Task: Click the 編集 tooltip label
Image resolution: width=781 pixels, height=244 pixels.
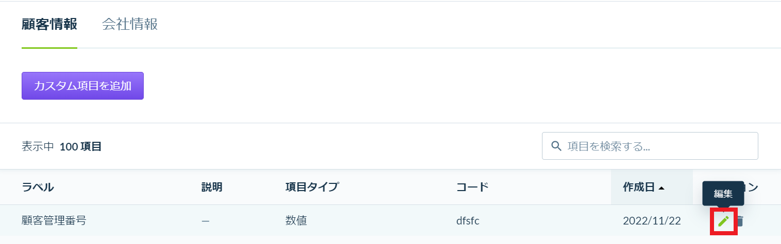Action: tap(723, 194)
